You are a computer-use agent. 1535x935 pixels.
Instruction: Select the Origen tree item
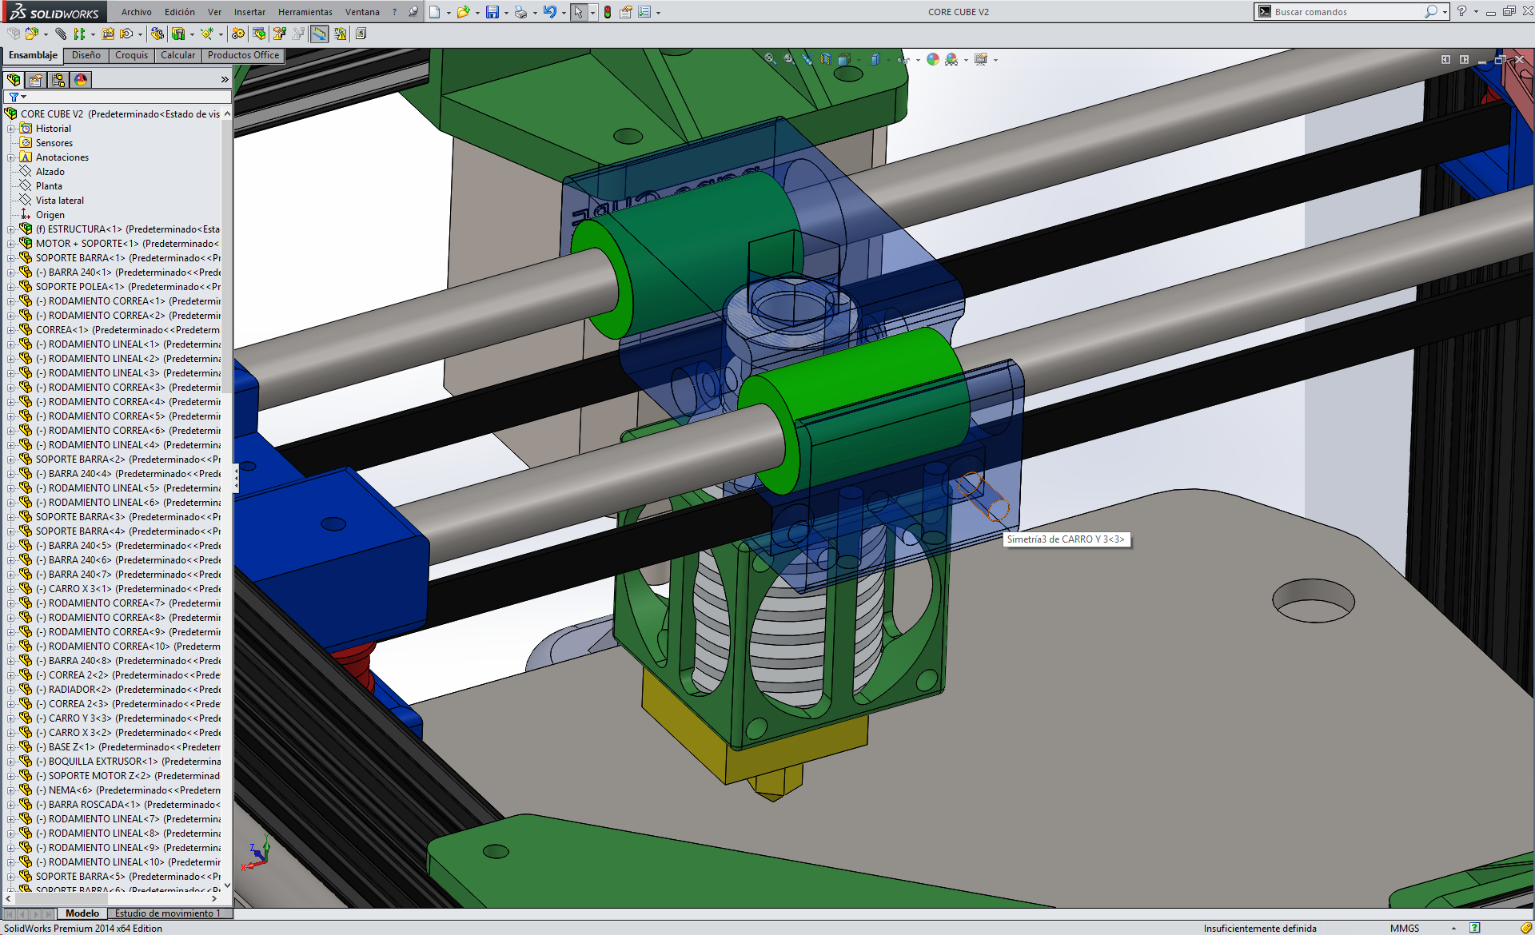[42, 215]
